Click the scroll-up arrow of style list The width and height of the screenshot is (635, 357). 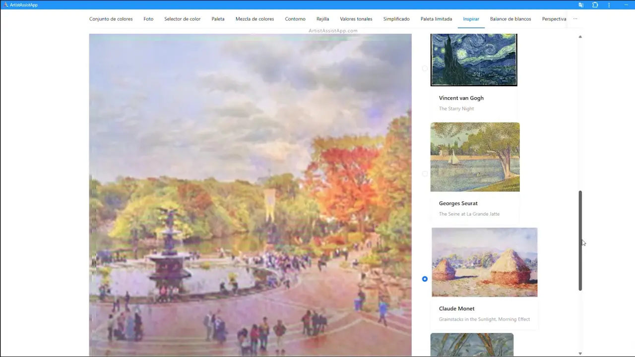pyautogui.click(x=580, y=37)
